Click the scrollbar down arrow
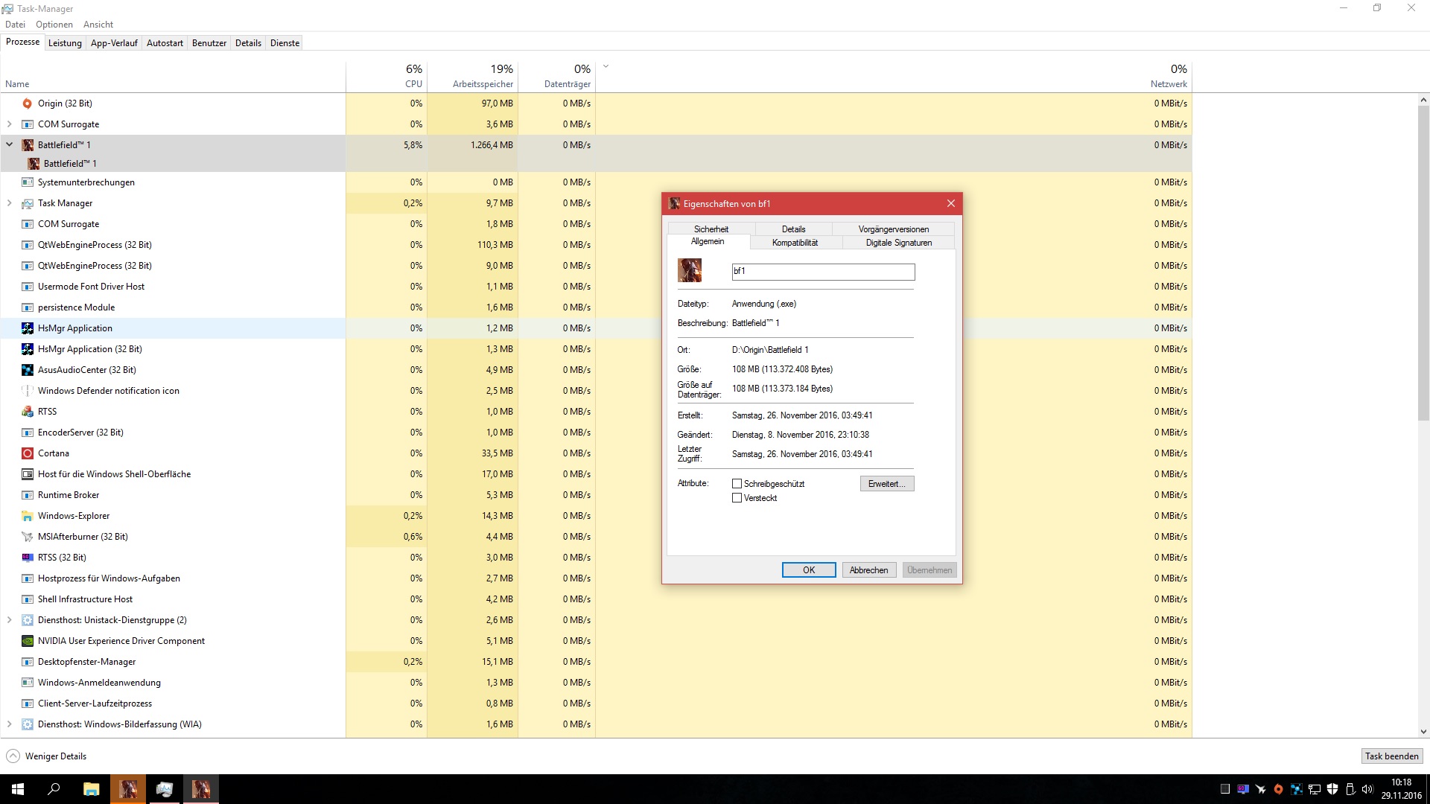 pyautogui.click(x=1423, y=732)
